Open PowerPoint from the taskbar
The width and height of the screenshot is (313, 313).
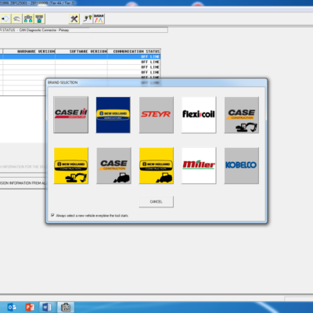[x=30, y=308]
